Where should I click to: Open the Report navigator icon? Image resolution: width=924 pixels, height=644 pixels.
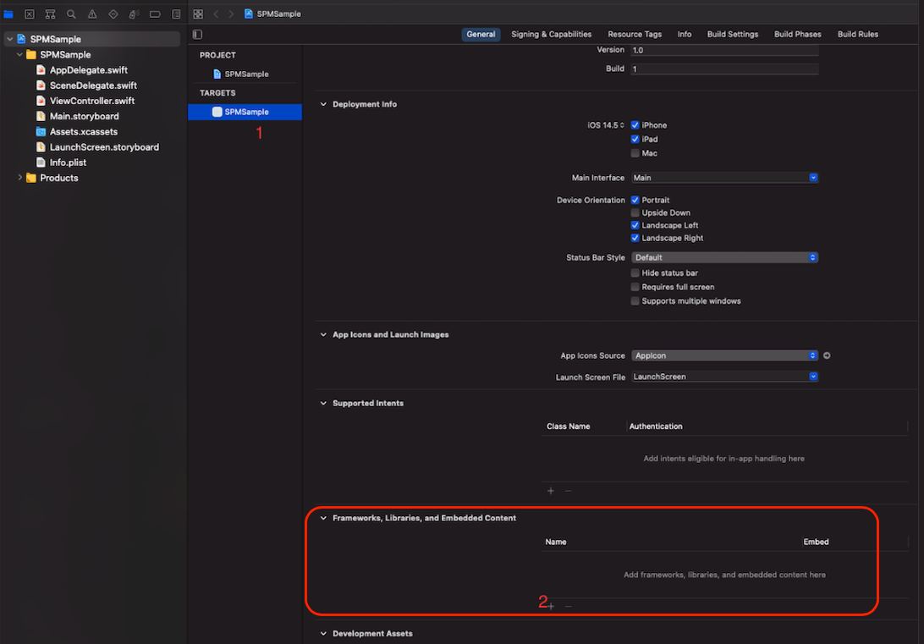(176, 14)
